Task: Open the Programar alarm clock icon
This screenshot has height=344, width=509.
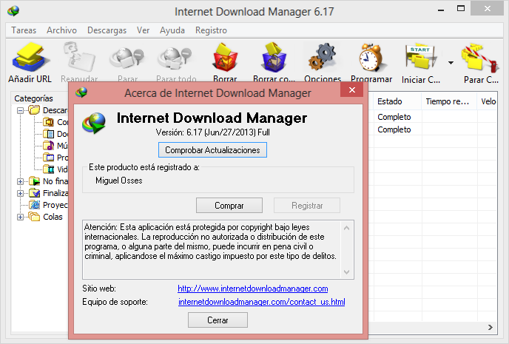Action: tap(371, 57)
